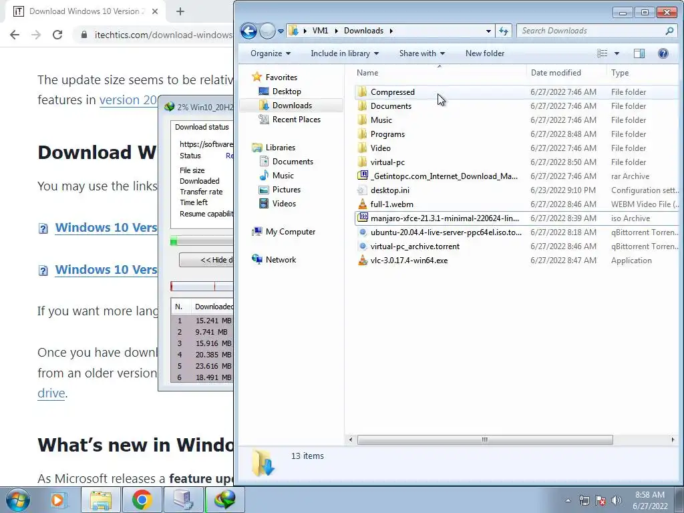
Task: Click the Chrome taskbar icon
Action: click(x=142, y=500)
